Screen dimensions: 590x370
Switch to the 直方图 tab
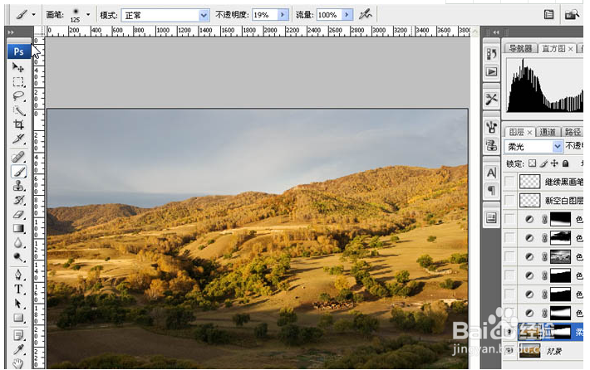point(553,49)
